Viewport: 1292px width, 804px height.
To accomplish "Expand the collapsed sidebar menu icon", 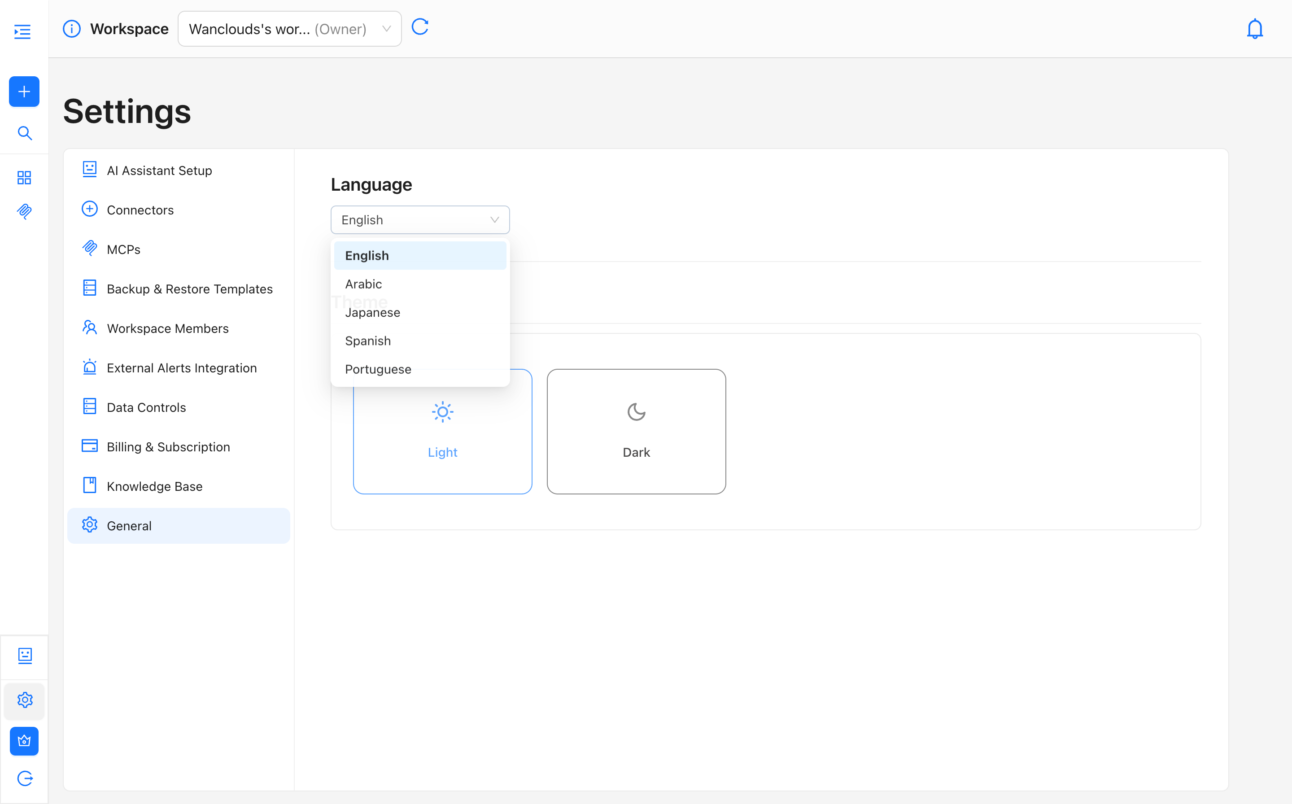I will point(22,31).
